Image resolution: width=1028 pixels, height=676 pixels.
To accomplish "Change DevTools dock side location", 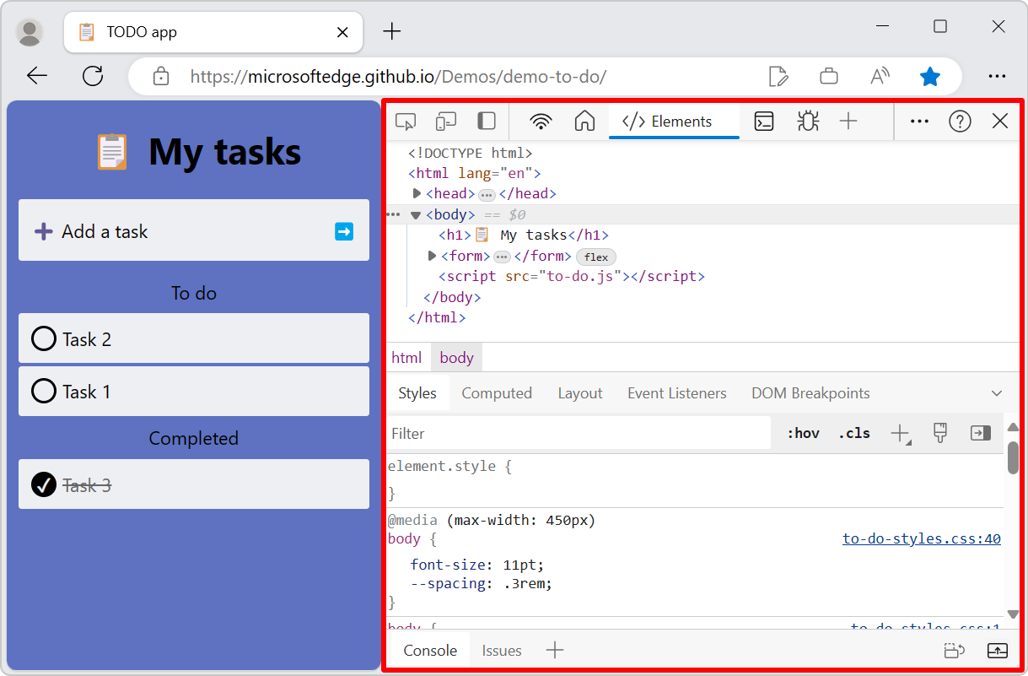I will (486, 121).
